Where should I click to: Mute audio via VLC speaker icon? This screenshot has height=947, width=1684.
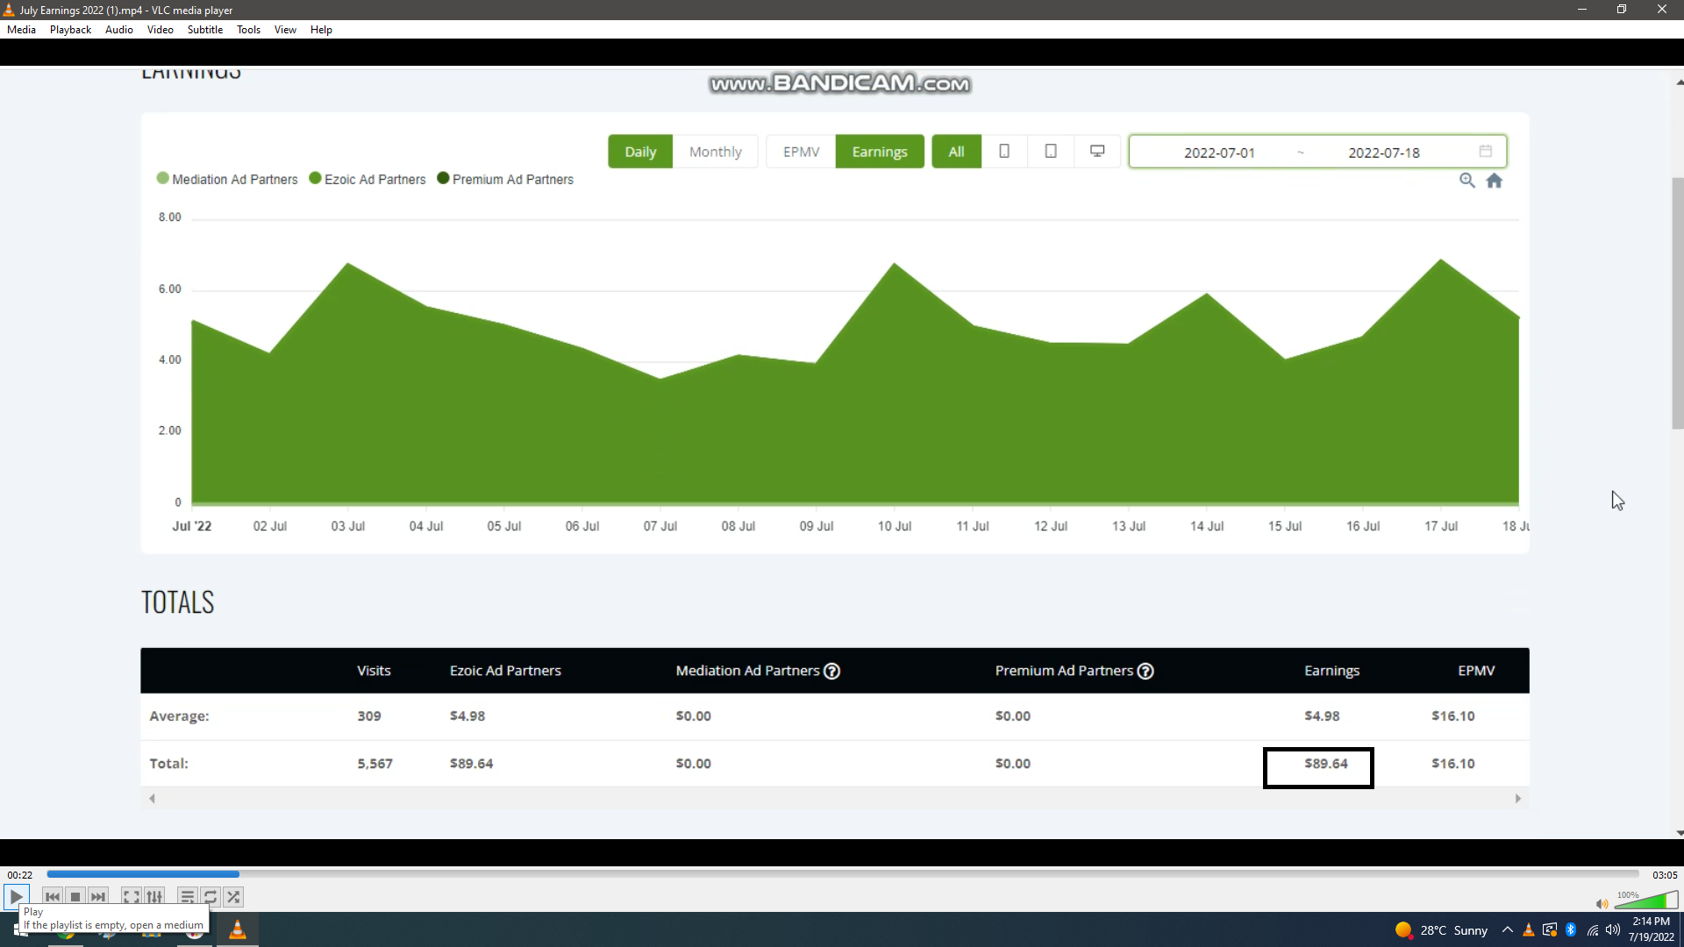[x=1602, y=904]
